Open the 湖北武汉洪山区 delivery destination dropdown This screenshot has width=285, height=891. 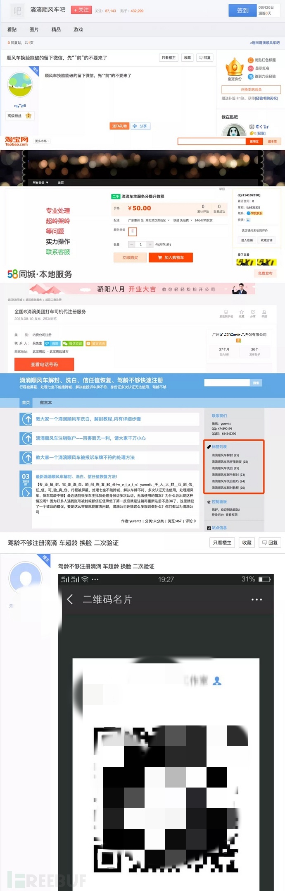[x=157, y=221]
